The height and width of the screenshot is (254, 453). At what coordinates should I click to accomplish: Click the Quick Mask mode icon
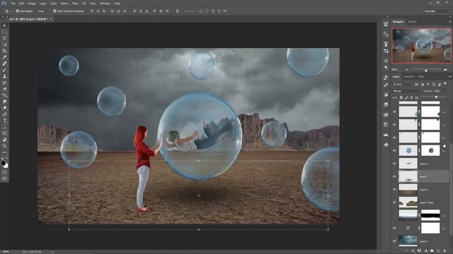click(4, 172)
